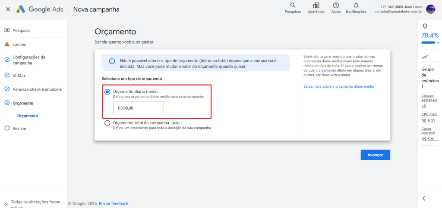Open the Aparência icon in header
The width and height of the screenshot is (442, 208).
point(316,5)
